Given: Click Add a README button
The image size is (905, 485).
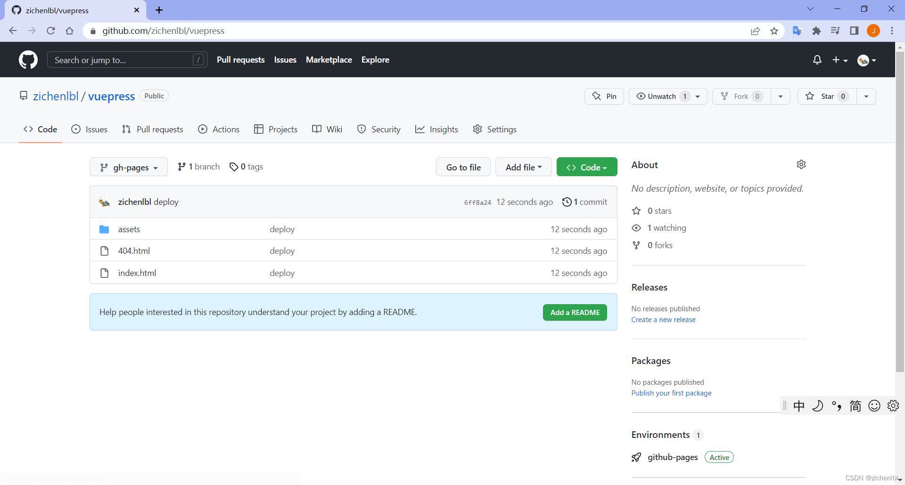Looking at the screenshot, I should 575,312.
